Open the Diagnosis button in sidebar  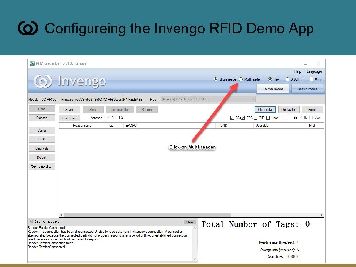[x=42, y=148]
